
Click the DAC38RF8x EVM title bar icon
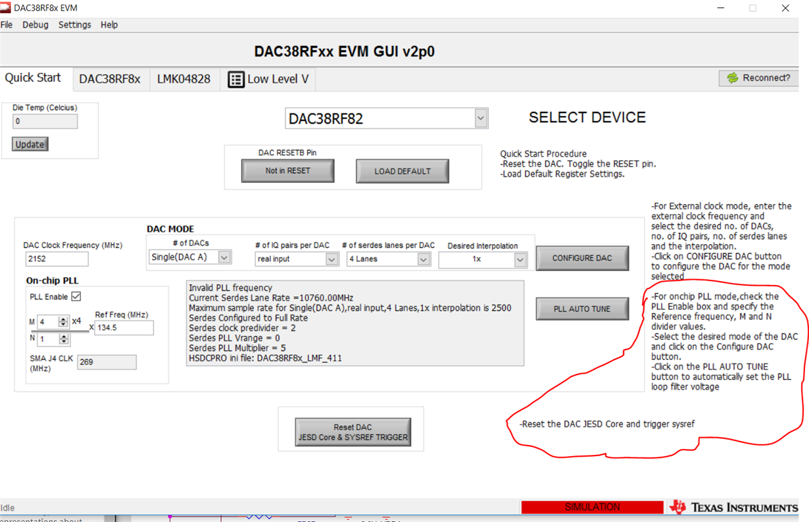6,8
